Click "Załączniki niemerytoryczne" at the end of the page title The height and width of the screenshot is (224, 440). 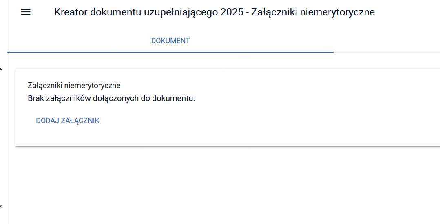(313, 12)
